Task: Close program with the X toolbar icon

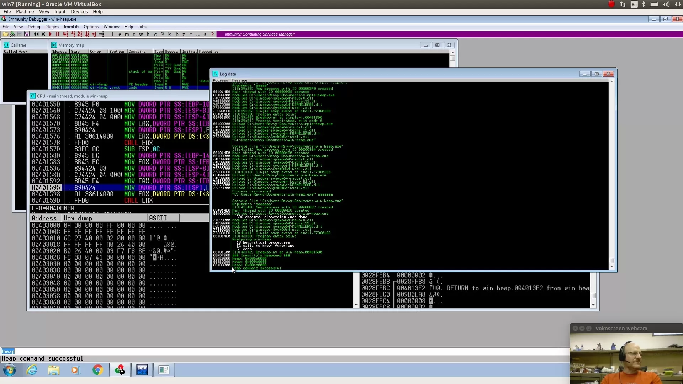Action: click(x=43, y=34)
